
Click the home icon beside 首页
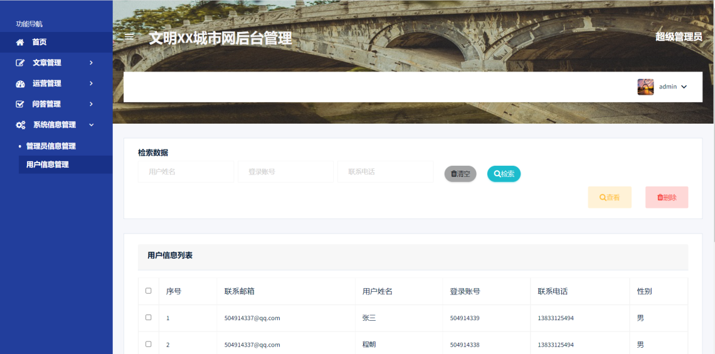[19, 42]
